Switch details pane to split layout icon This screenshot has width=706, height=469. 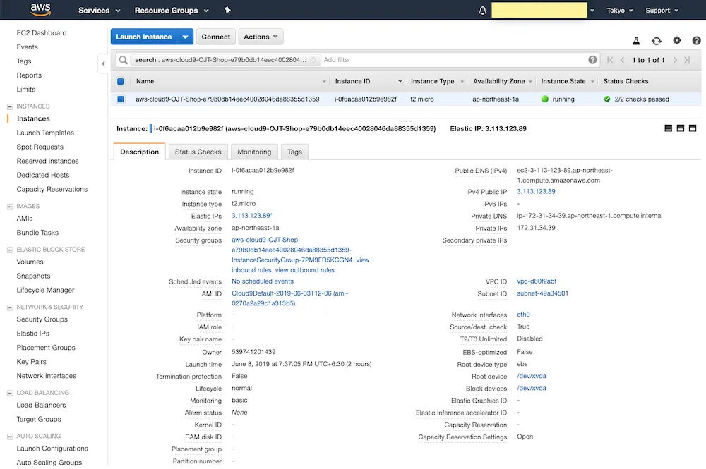coord(681,128)
